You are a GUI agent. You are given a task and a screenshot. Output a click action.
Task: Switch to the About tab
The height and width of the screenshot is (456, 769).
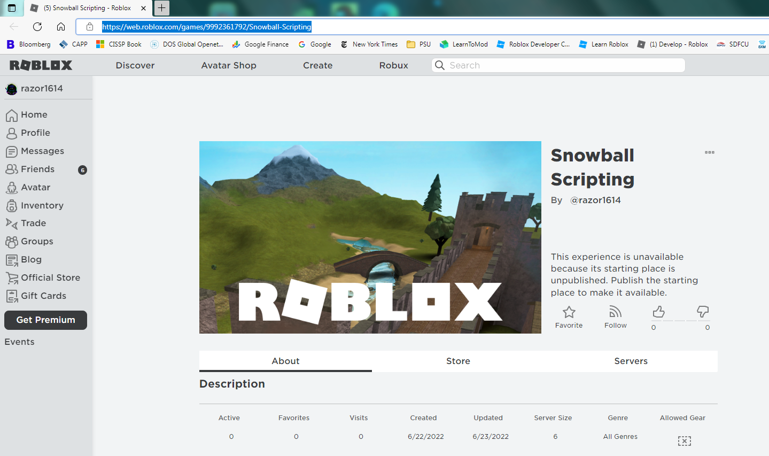tap(285, 361)
